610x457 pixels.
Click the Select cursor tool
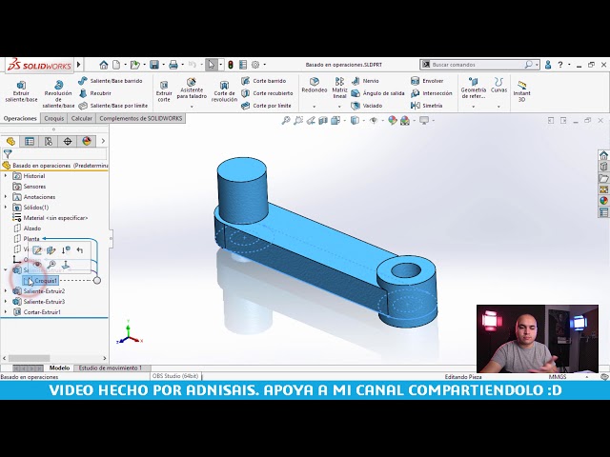click(212, 65)
